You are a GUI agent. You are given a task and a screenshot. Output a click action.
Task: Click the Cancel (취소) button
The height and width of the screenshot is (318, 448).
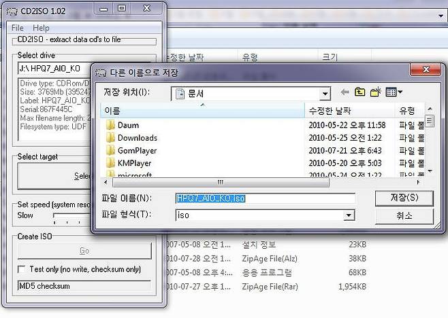[404, 215]
